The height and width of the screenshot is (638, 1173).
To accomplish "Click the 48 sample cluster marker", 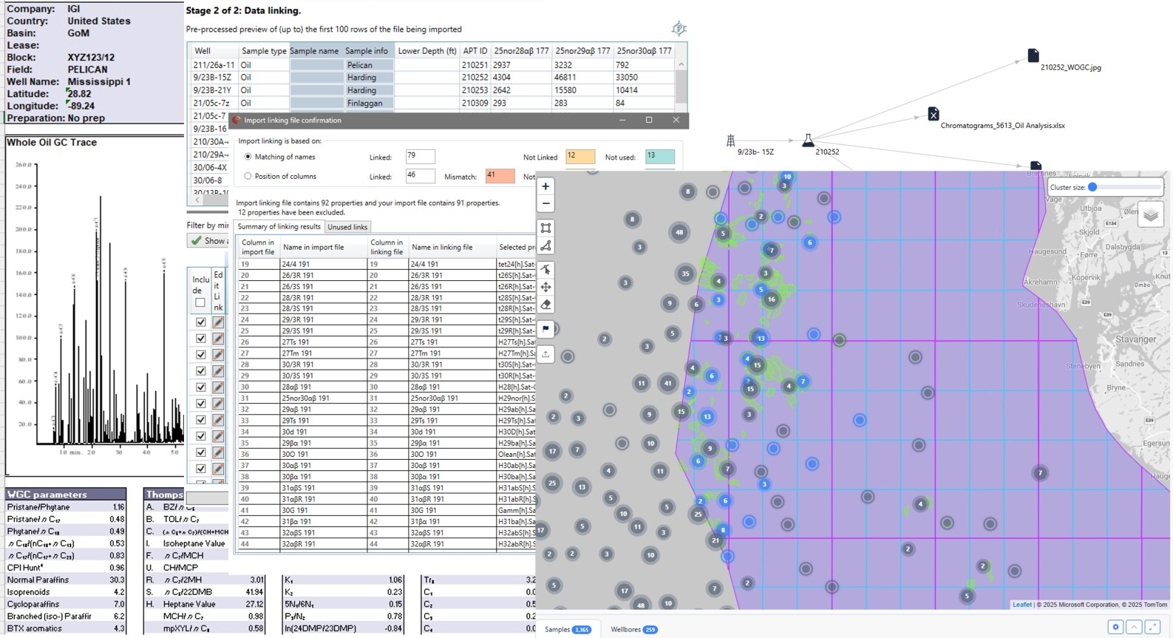I will [x=679, y=232].
